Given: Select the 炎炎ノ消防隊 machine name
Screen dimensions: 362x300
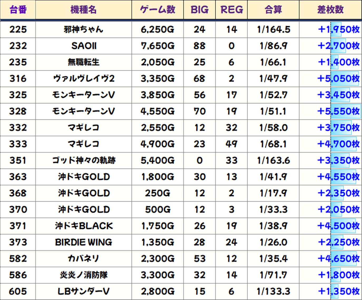Looking at the screenshot, I should [x=84, y=275].
